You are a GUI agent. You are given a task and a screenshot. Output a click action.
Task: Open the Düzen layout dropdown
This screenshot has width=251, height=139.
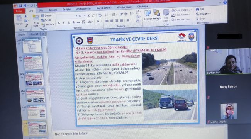(47, 15)
